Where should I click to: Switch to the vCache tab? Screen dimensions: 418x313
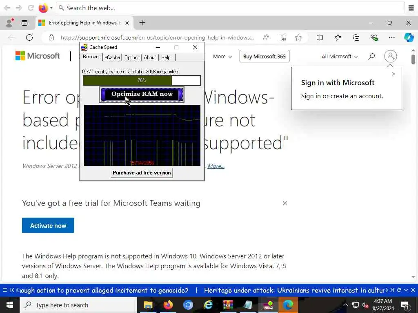pos(112,57)
